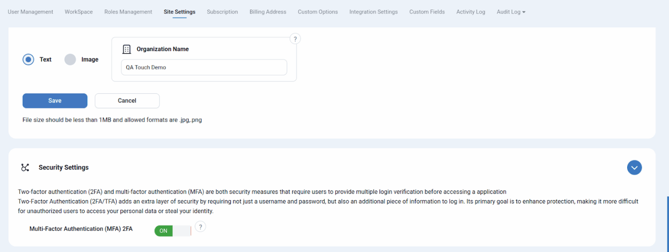Navigate to Billing Address tab
669x252 pixels.
click(268, 12)
